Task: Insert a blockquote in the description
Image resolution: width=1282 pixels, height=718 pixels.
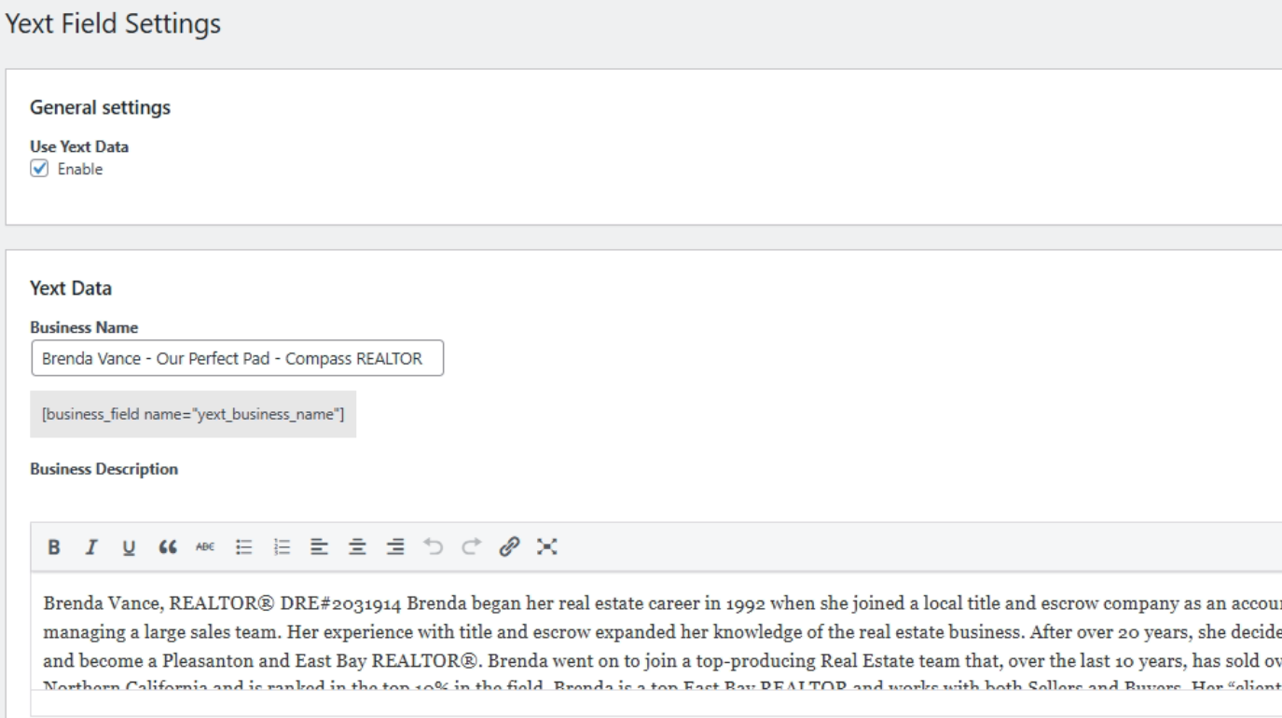Action: (x=164, y=546)
